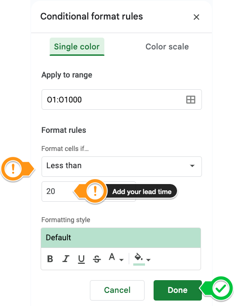
Task: Switch to the Single color tab
Action: [x=77, y=47]
